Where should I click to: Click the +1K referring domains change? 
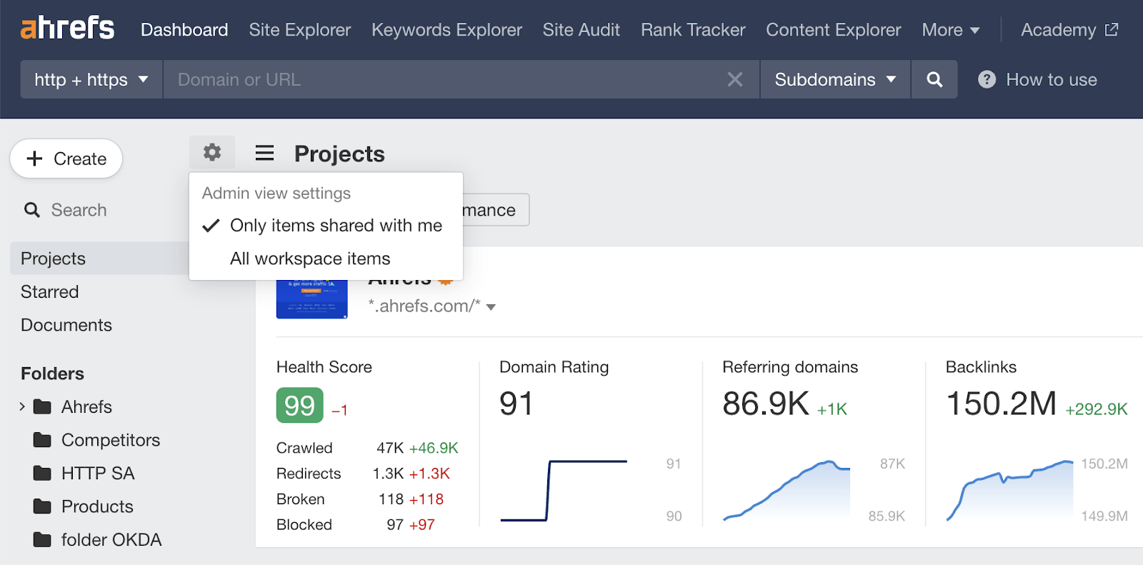pos(832,409)
